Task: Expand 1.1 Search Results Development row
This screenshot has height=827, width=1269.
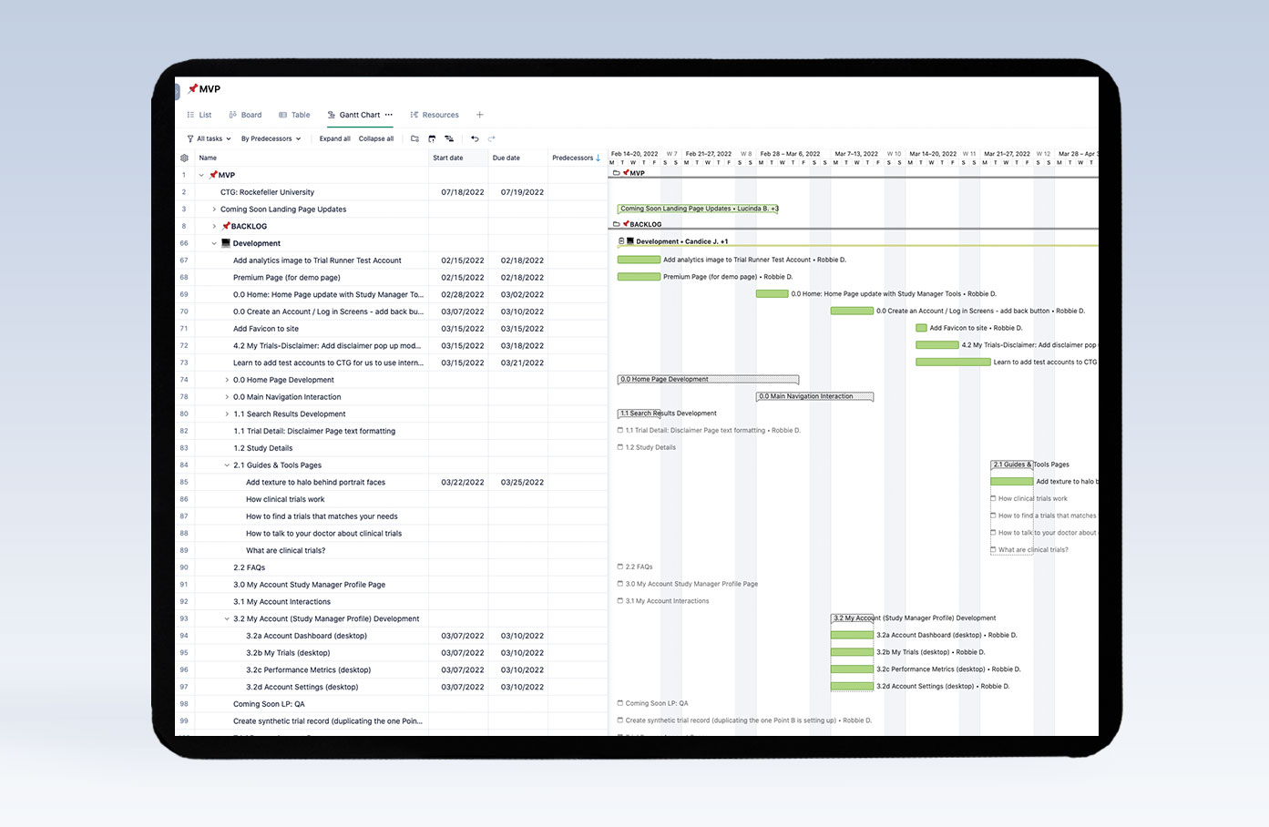Action: [x=227, y=413]
